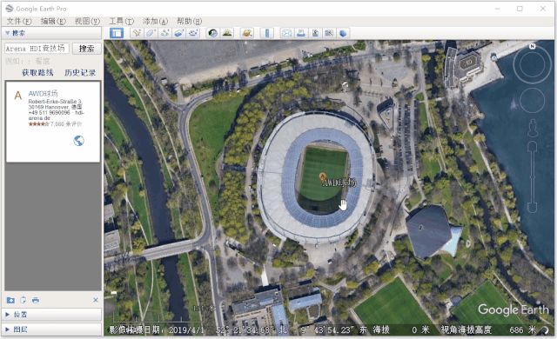
Task: Click the zoom slider
Action: coord(532,176)
